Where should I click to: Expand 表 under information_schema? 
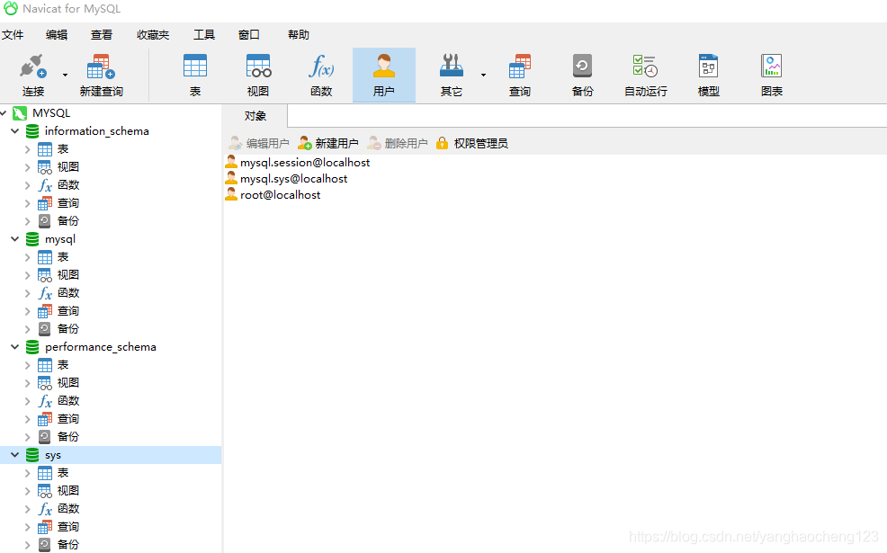27,149
